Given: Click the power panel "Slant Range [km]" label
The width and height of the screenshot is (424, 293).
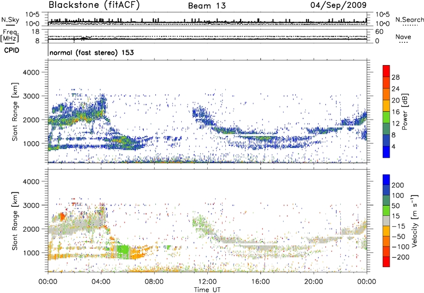Looking at the screenshot, I should pyautogui.click(x=15, y=112).
